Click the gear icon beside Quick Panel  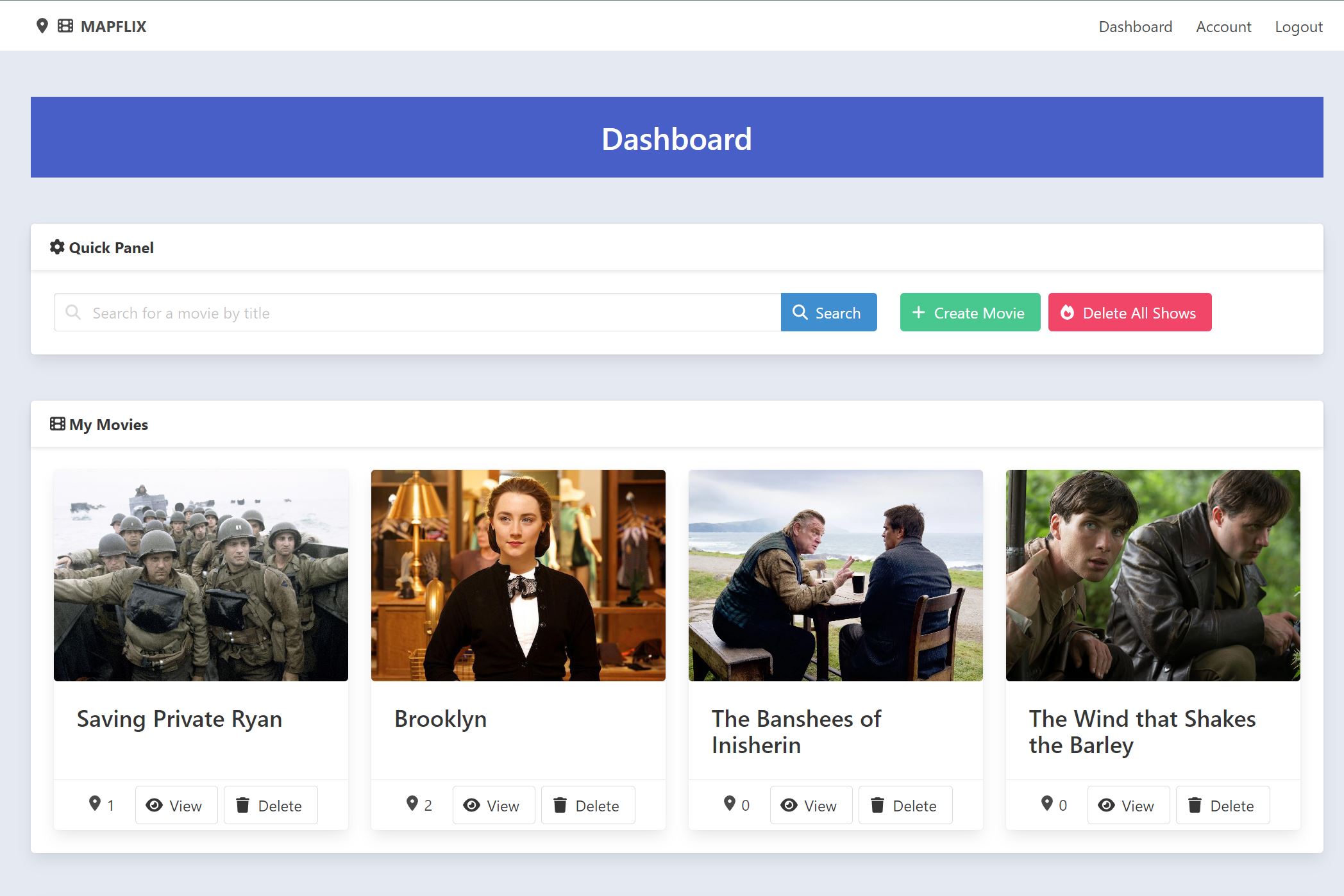click(x=57, y=247)
